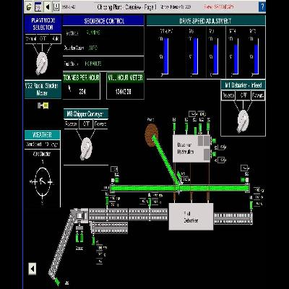Adjust the second drive speed bar
289x289 pixels.
pyautogui.click(x=196, y=56)
